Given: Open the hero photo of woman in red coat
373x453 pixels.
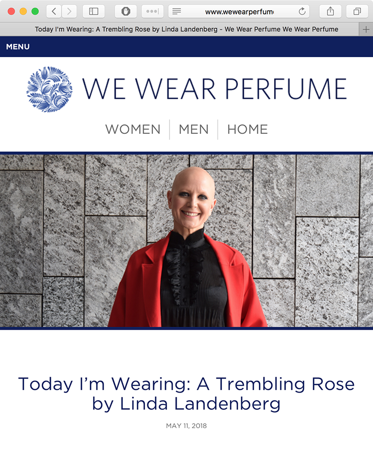Looking at the screenshot, I should (x=186, y=241).
